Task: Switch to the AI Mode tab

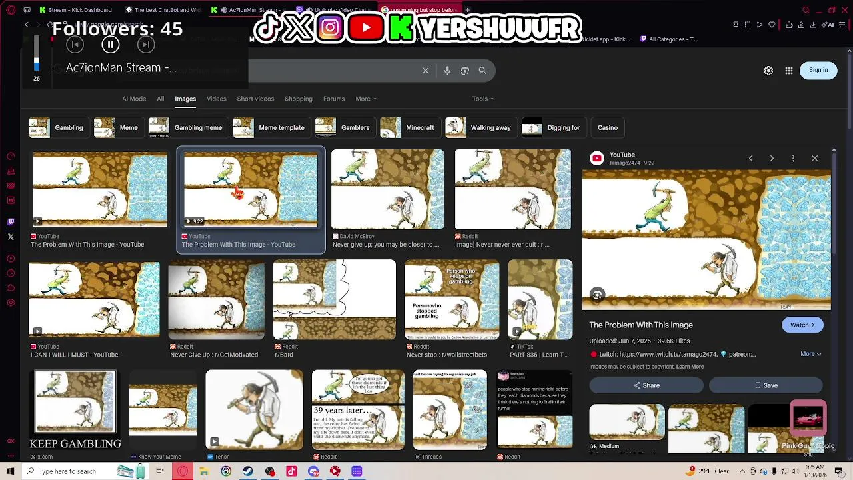Action: point(134,99)
